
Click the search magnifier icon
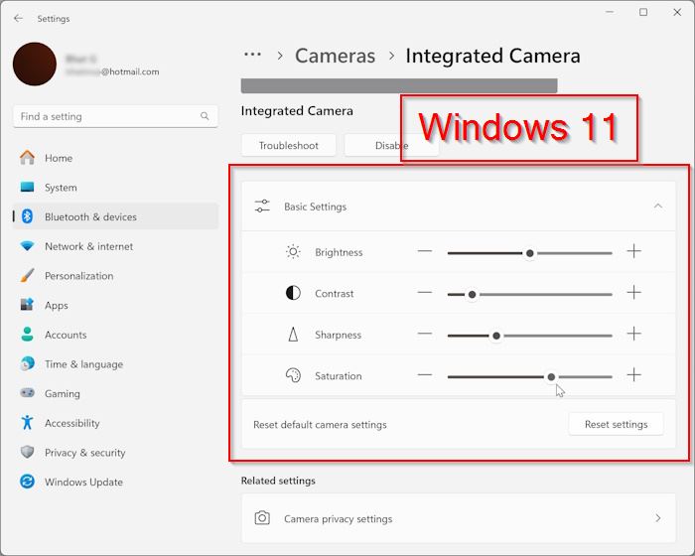[205, 116]
